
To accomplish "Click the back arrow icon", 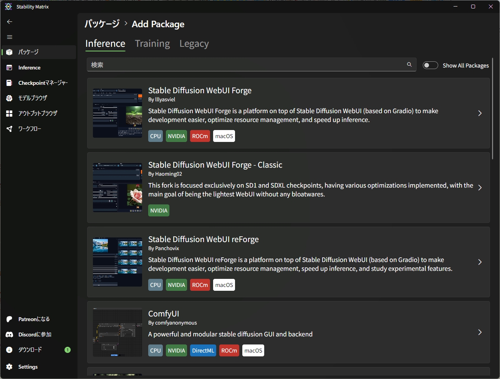I will [x=10, y=22].
